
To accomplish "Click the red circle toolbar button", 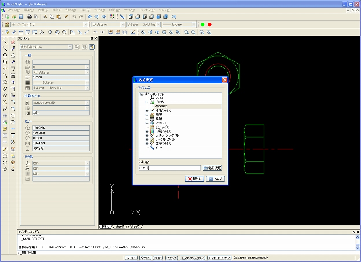I will (209, 24).
